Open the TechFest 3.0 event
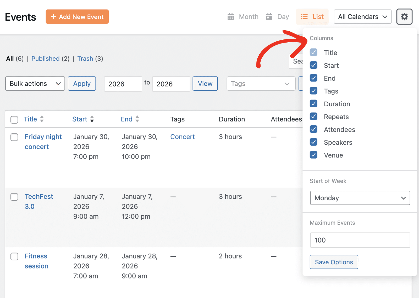The width and height of the screenshot is (419, 298). pyautogui.click(x=39, y=201)
